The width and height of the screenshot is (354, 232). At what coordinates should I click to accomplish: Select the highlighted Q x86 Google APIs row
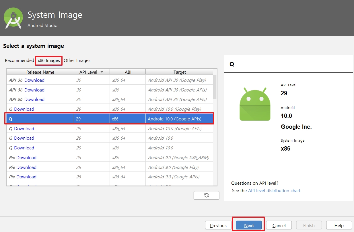pyautogui.click(x=110, y=119)
